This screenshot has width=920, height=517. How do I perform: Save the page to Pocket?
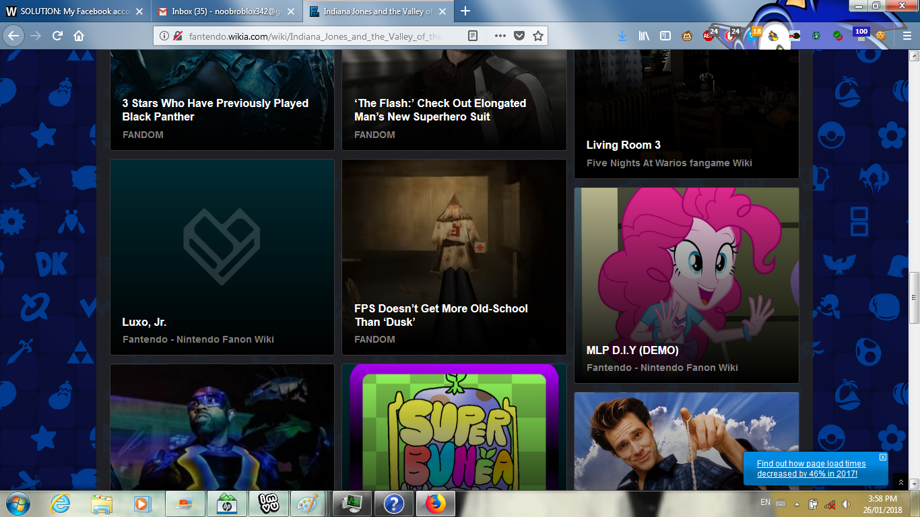[519, 36]
